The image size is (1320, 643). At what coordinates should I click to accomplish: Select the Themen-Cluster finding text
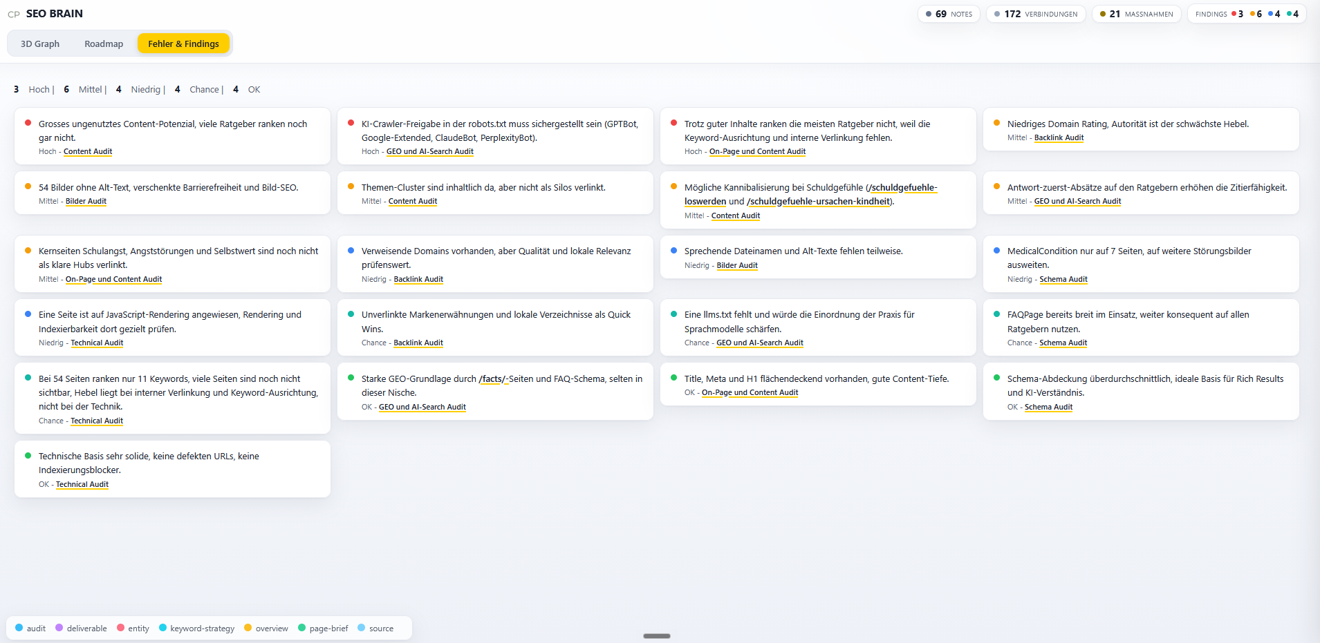[x=483, y=188]
